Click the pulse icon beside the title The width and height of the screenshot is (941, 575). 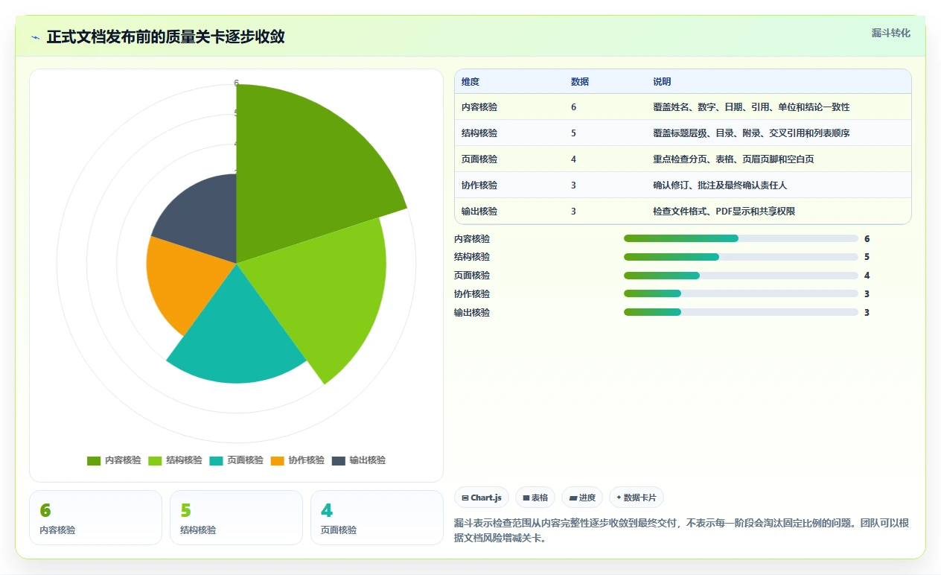35,37
